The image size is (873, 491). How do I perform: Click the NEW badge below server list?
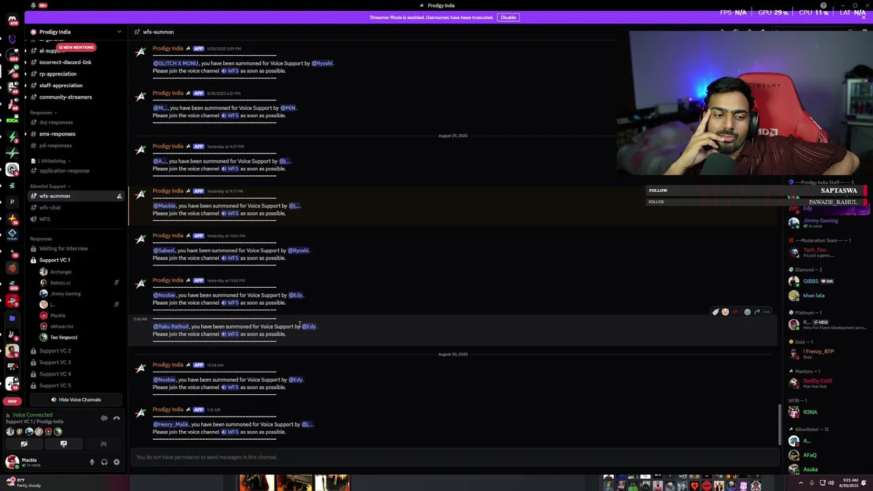pos(12,401)
